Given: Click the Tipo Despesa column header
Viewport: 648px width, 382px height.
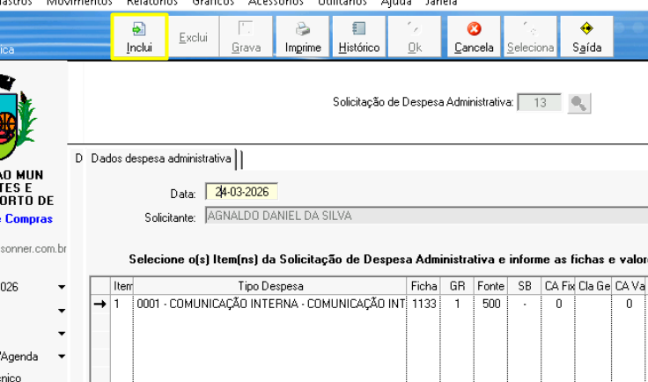Looking at the screenshot, I should pyautogui.click(x=269, y=286).
